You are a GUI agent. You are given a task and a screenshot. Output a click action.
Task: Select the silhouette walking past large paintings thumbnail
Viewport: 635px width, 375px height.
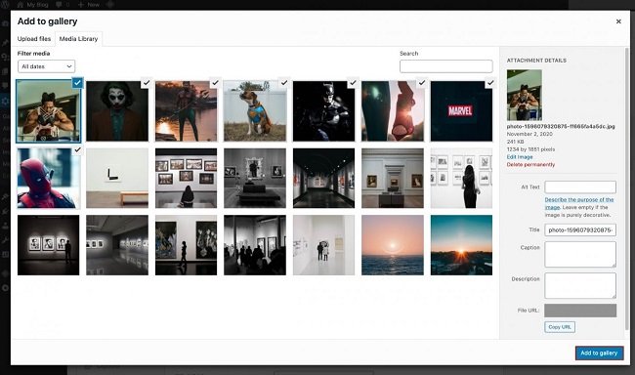click(186, 245)
